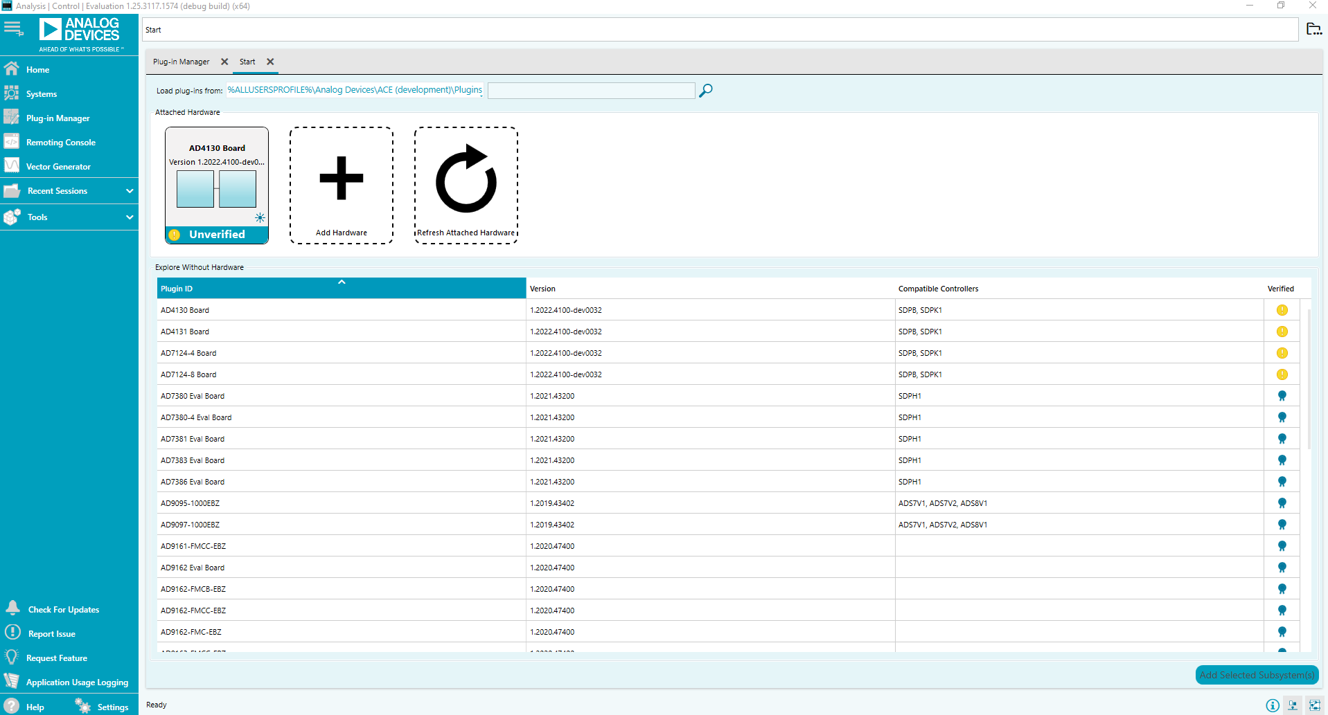Open the Home page icon
Screen dimensions: 1328x715
tap(12, 69)
